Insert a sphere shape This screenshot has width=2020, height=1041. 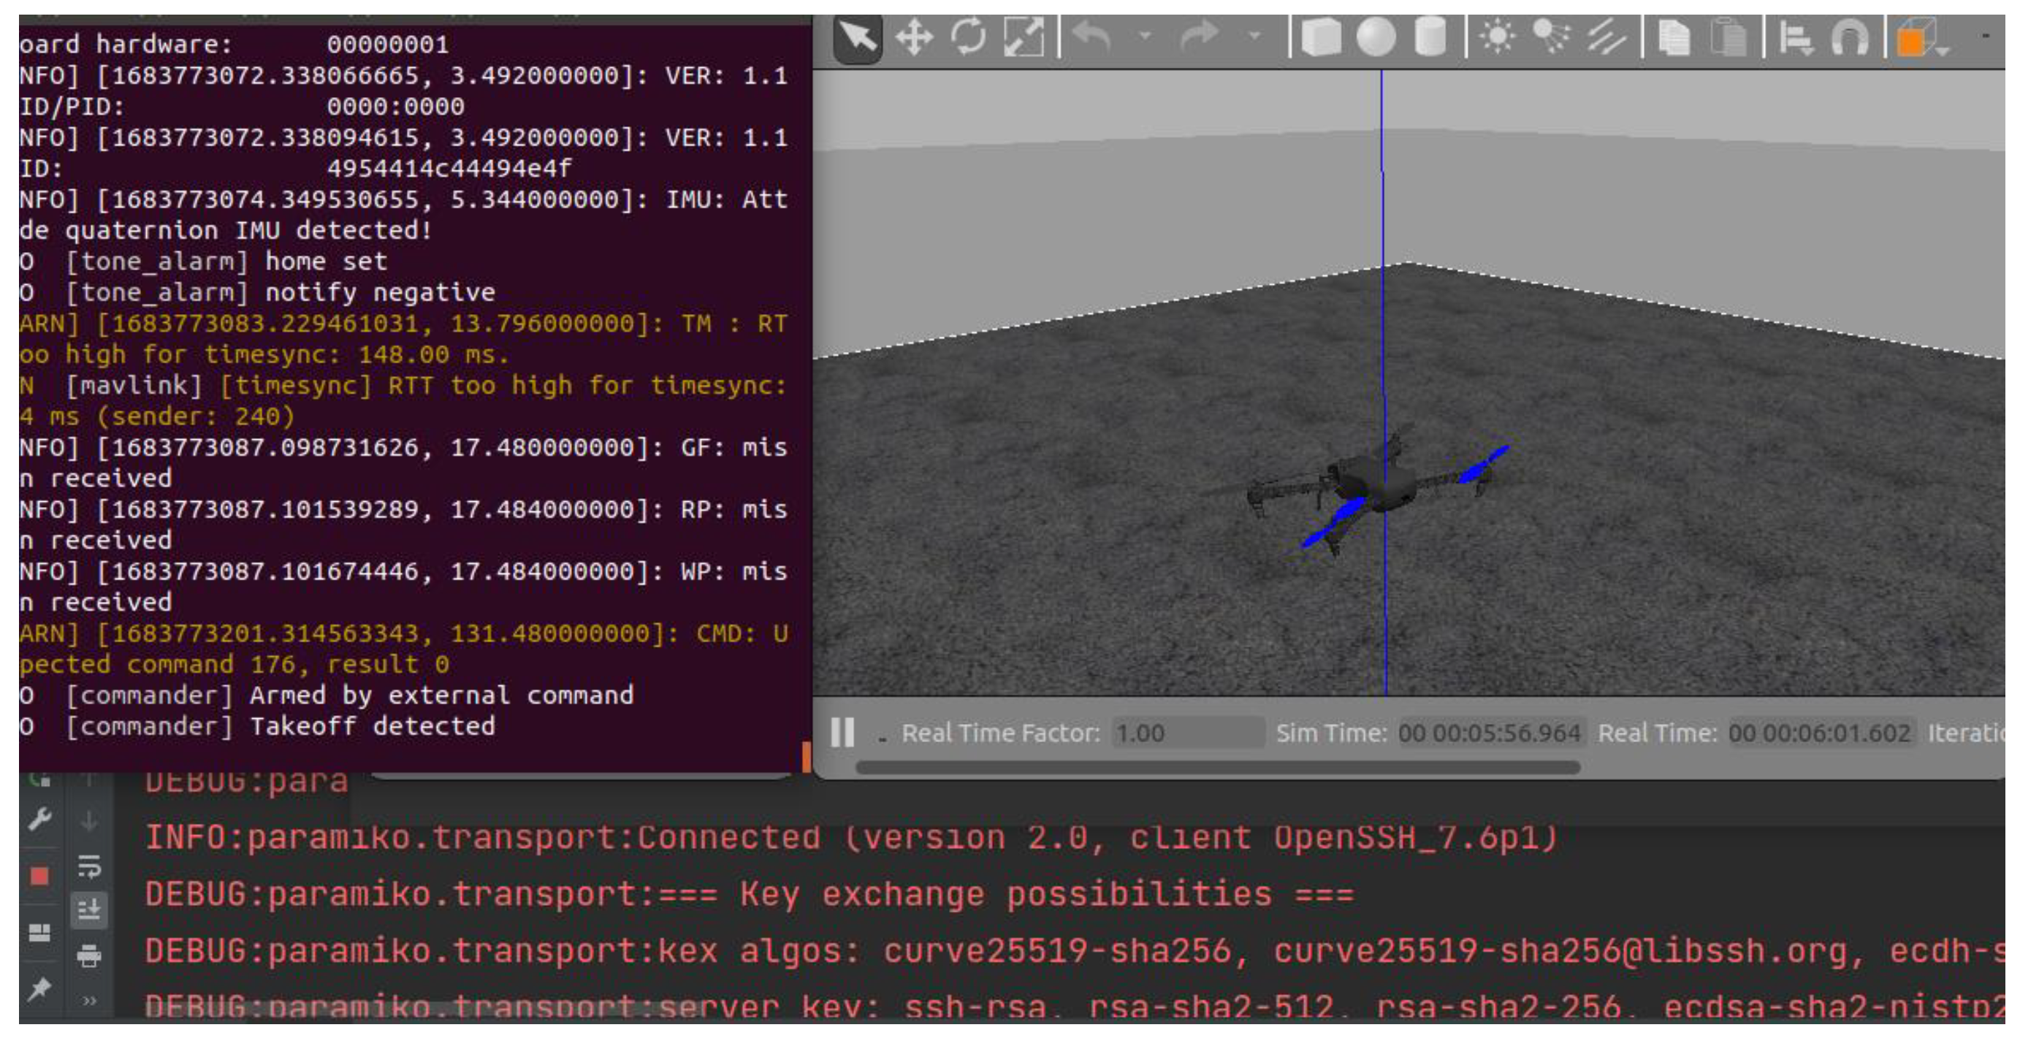[1376, 38]
